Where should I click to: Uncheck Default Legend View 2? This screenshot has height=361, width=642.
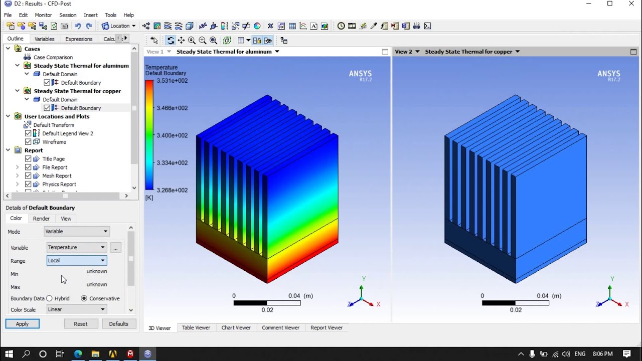[x=28, y=133]
